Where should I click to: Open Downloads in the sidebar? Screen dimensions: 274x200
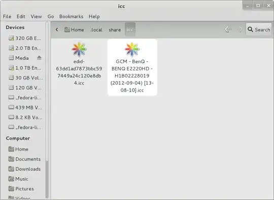[x=25, y=169]
